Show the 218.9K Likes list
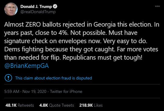Screen dimensions: 164x111 click(91, 105)
